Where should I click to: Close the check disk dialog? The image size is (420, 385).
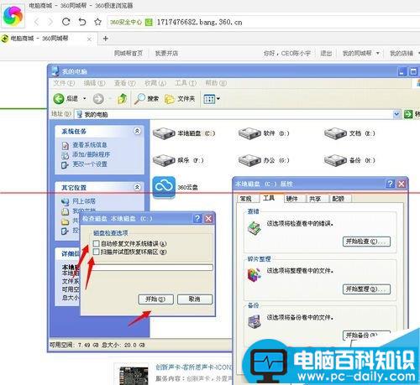click(x=208, y=218)
